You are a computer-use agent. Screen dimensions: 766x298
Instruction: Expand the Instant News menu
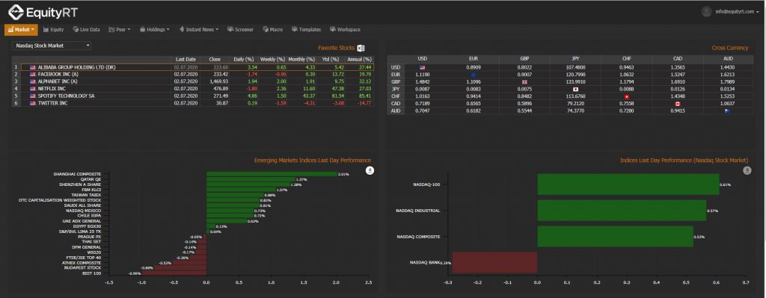click(x=198, y=30)
